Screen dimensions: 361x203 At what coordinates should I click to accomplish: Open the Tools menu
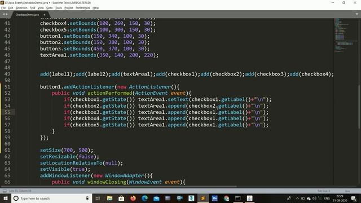click(59, 8)
